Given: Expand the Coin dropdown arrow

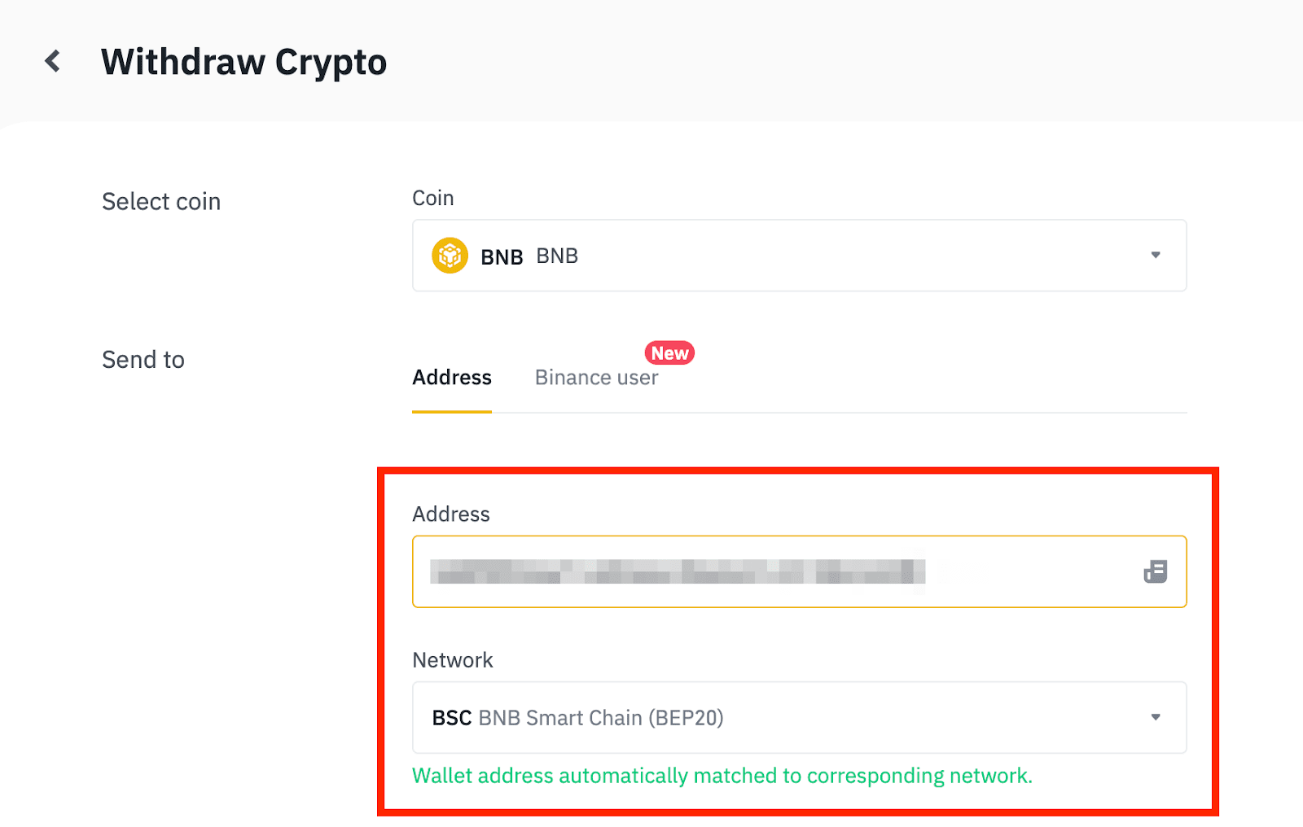Looking at the screenshot, I should [x=1155, y=256].
